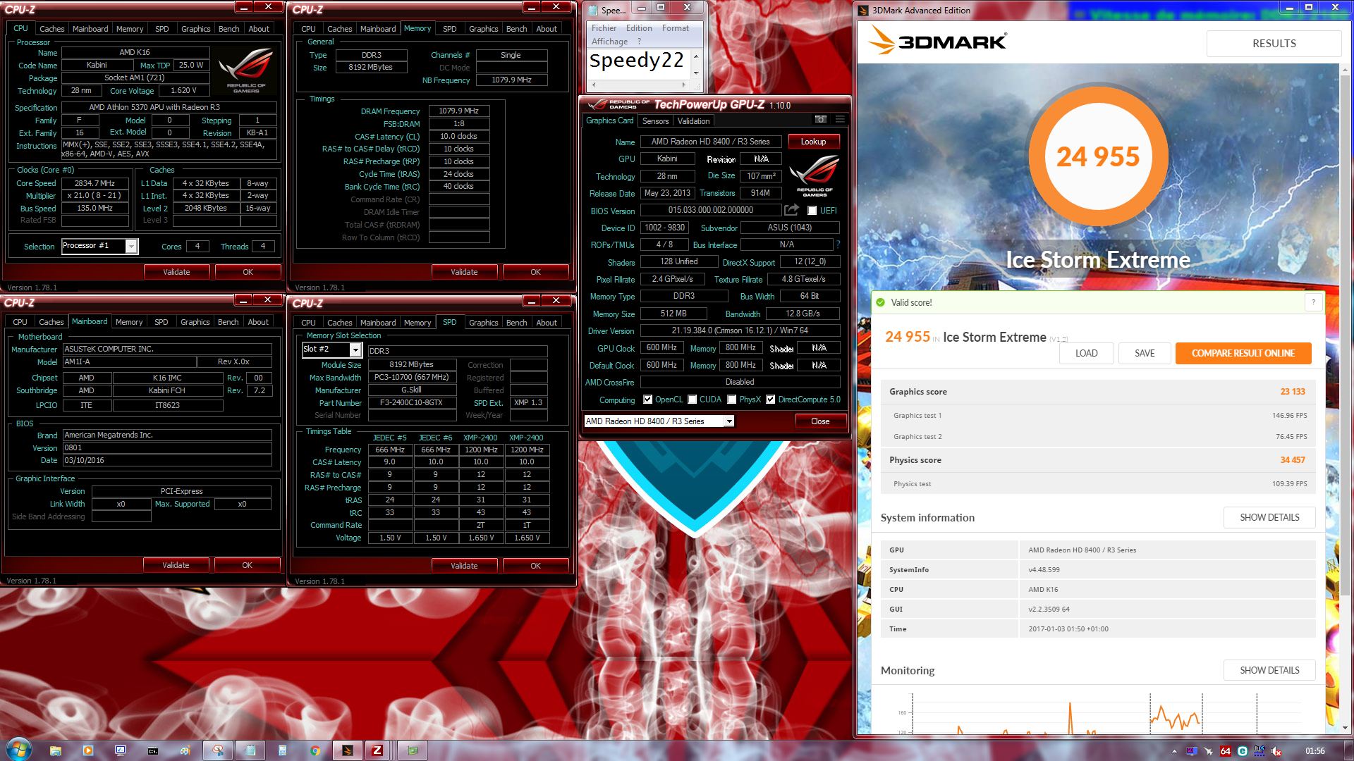Viewport: 1354px width, 761px height.
Task: Switch to the Notepad taskbar button
Action: click(x=250, y=750)
